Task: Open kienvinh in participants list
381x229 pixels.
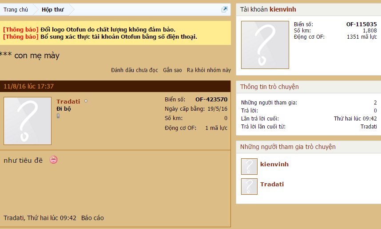Action: click(274, 164)
